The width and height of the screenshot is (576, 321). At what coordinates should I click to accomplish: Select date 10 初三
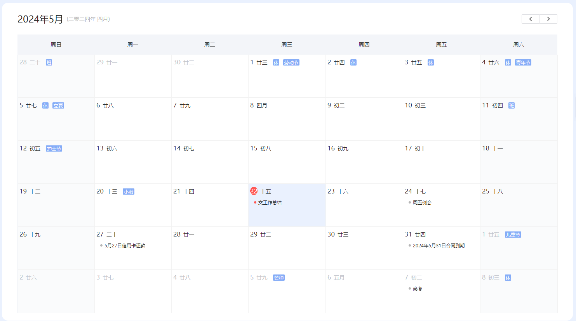tap(442, 119)
